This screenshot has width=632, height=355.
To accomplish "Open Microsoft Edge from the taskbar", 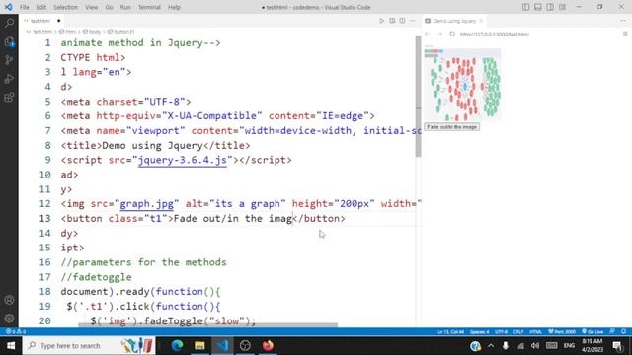I will pos(177,346).
